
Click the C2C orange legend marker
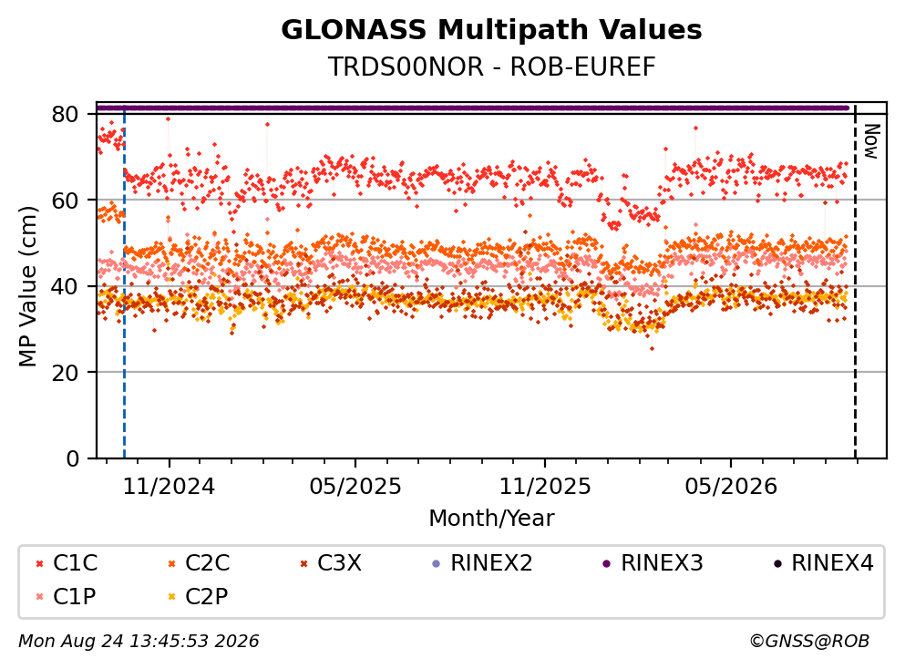171,563
